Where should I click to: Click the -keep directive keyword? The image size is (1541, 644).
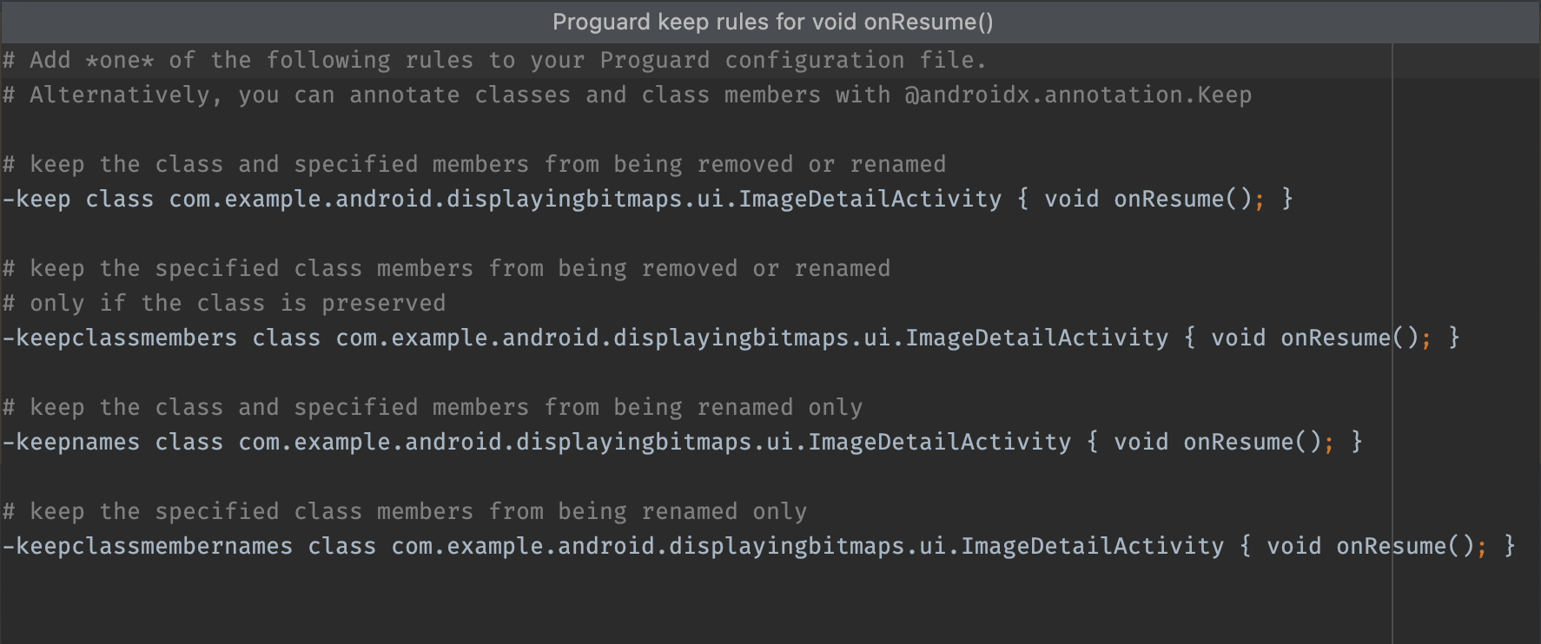pyautogui.click(x=37, y=199)
